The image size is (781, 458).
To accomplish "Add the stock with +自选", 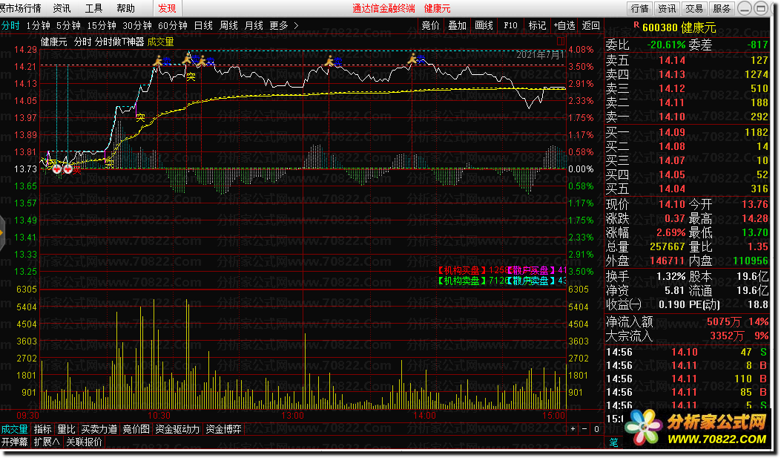I will pos(564,25).
